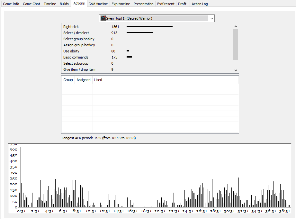
Task: Click the Select / deselect count bar
Action: coord(140,32)
